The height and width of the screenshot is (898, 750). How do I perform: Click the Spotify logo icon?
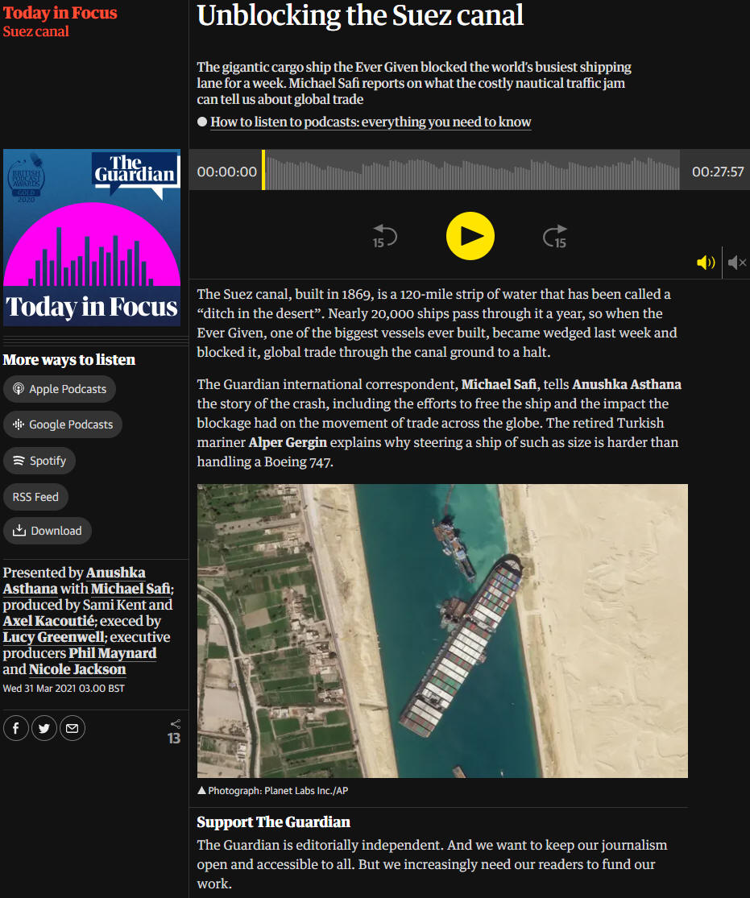(x=19, y=461)
